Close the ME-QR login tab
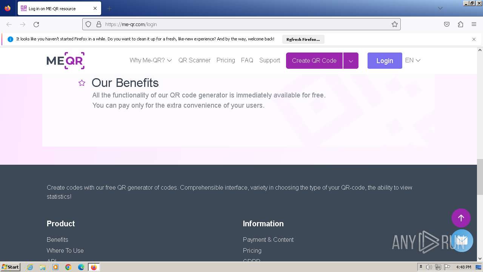Viewport: 483px width, 272px height. [x=95, y=8]
